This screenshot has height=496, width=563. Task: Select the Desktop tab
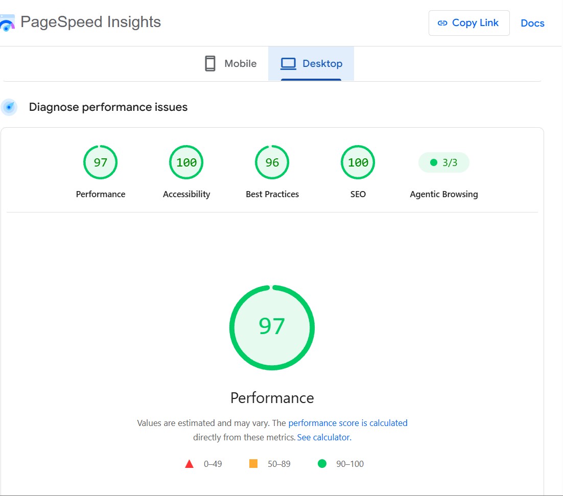(x=311, y=63)
